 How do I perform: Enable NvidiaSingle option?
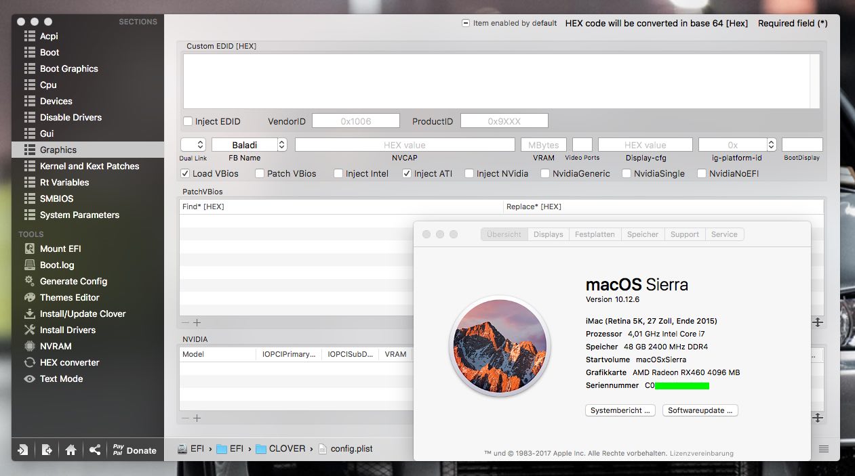tap(627, 173)
